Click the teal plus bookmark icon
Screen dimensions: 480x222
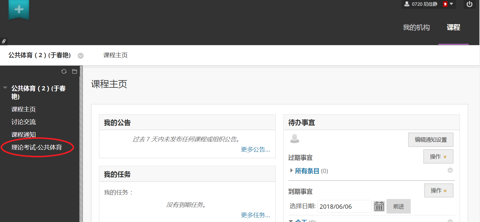click(x=19, y=10)
